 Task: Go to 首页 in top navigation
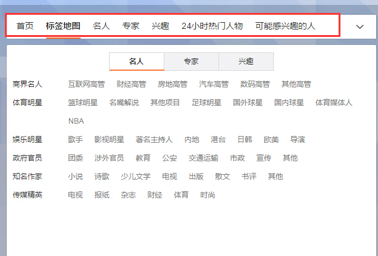tap(25, 26)
